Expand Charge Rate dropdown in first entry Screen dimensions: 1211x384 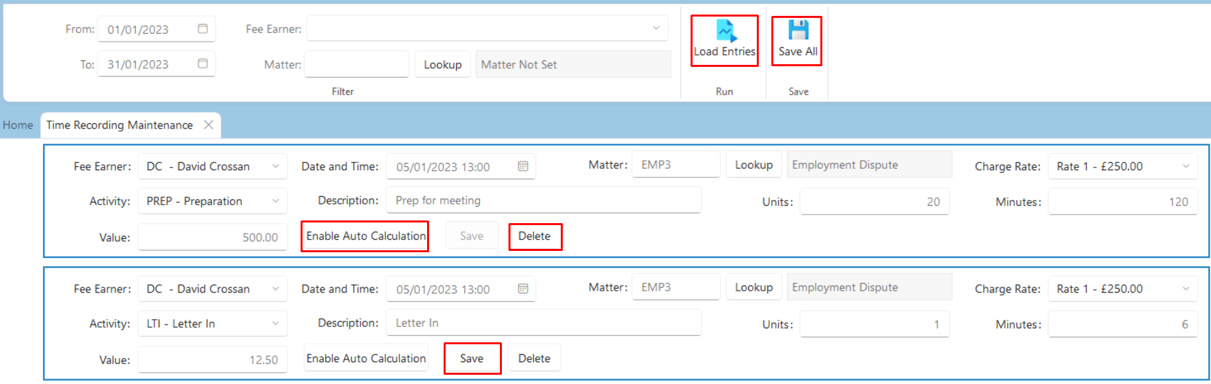point(1186,166)
